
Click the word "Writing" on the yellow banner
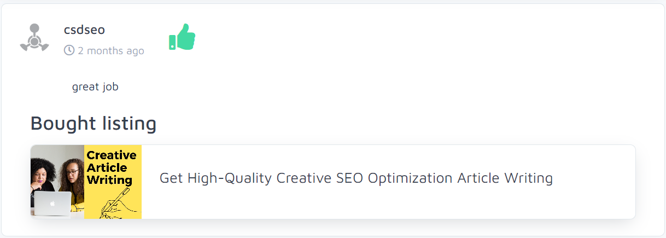(109, 179)
